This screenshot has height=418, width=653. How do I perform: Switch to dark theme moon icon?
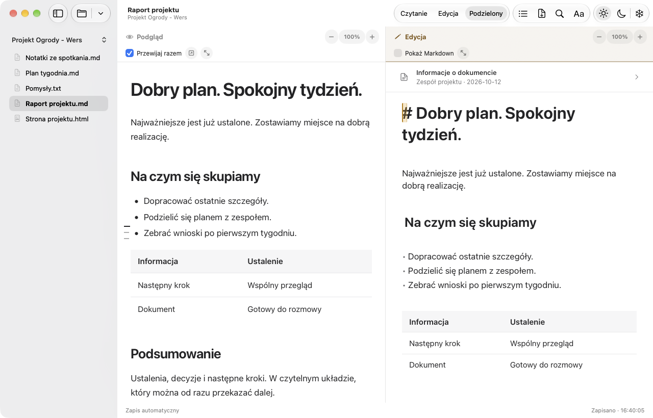pos(621,14)
